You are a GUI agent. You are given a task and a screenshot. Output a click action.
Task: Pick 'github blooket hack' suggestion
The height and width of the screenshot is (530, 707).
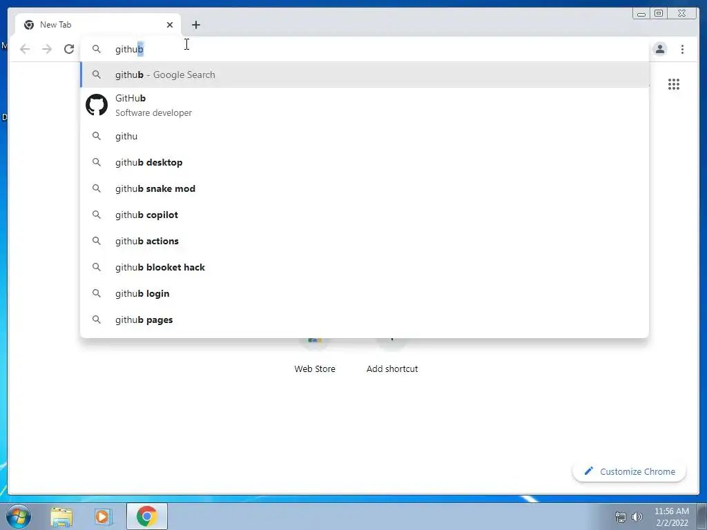pyautogui.click(x=365, y=267)
